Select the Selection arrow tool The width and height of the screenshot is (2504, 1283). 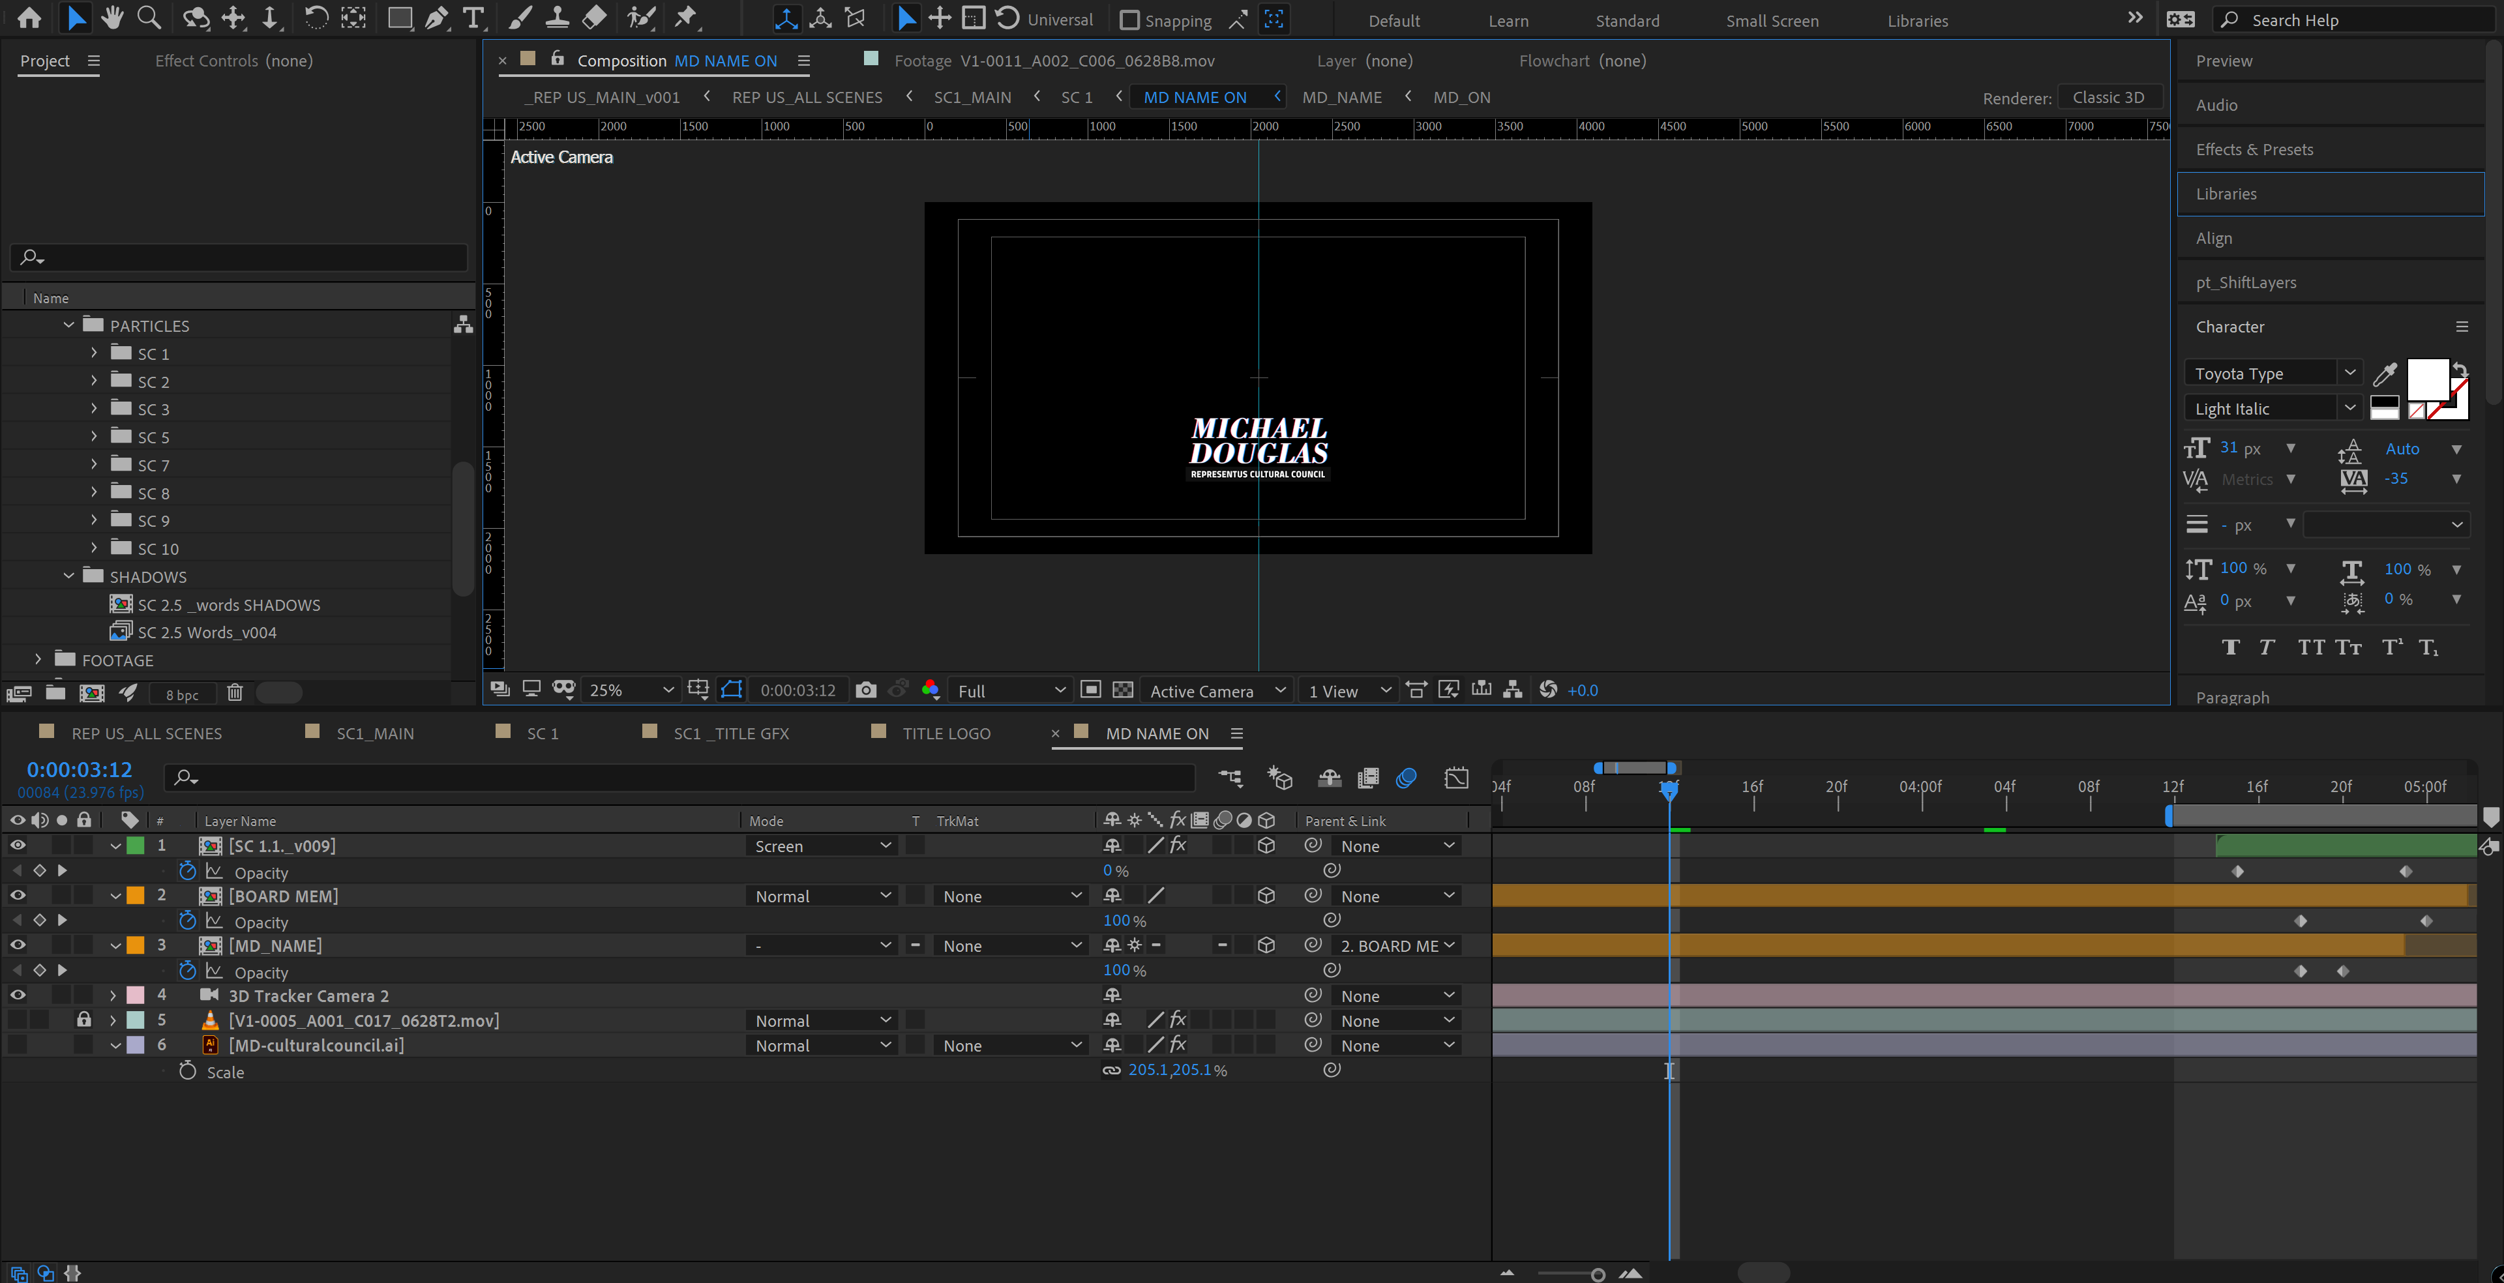point(76,18)
